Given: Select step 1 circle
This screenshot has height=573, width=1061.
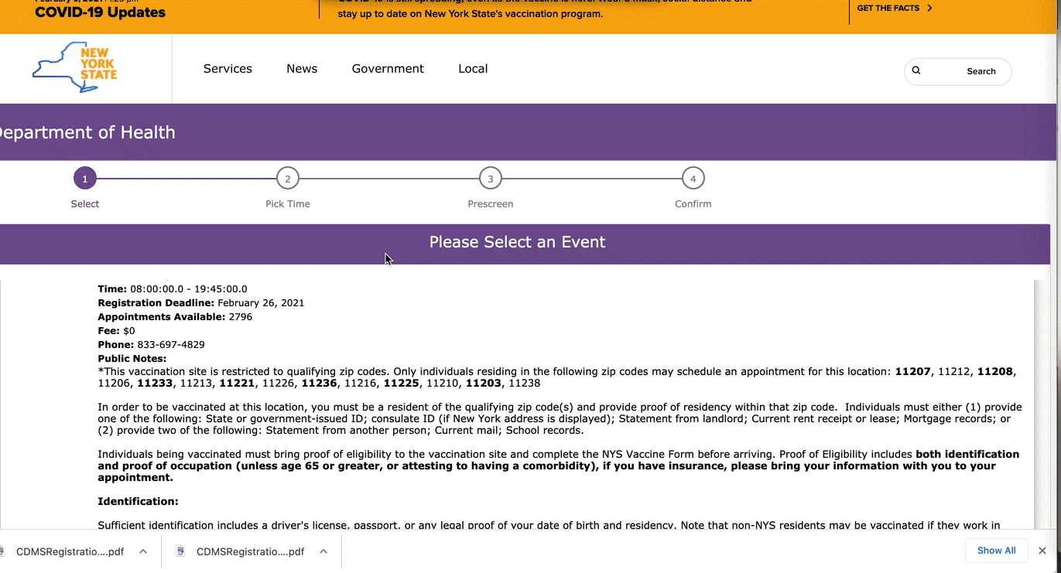Looking at the screenshot, I should click(x=85, y=179).
